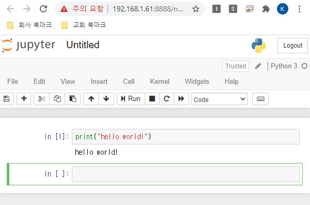Open the Help menu
Screen dimensions: 310x205
tap(231, 81)
